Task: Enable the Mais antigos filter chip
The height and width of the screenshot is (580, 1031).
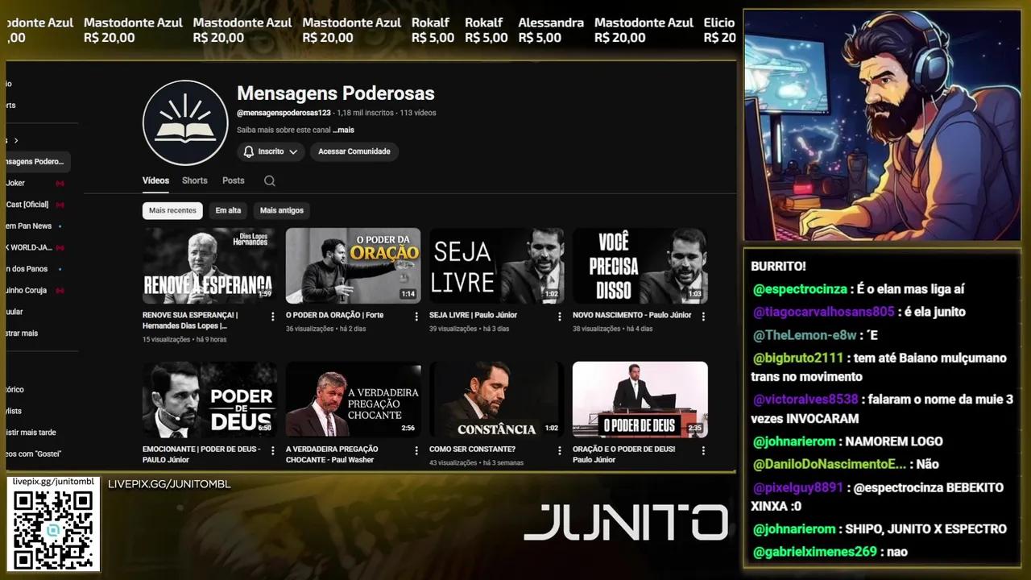Action: (x=281, y=210)
